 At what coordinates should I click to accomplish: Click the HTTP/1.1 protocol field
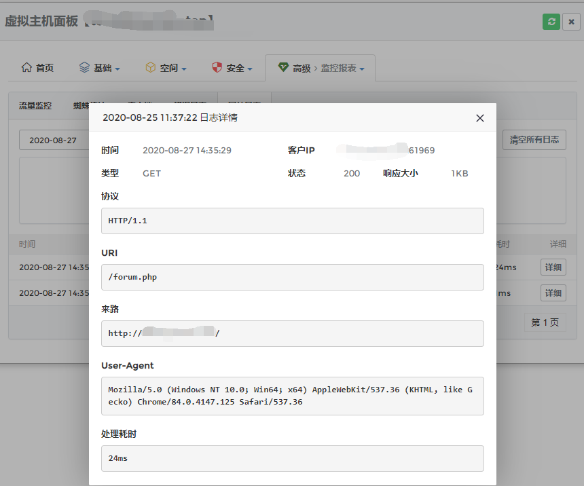293,221
